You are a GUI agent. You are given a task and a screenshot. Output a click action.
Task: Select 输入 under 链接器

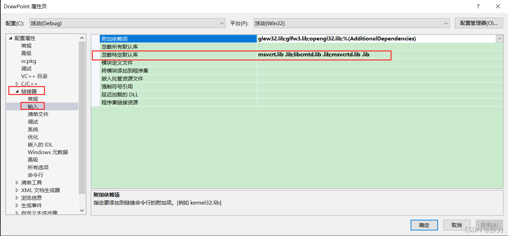33,107
